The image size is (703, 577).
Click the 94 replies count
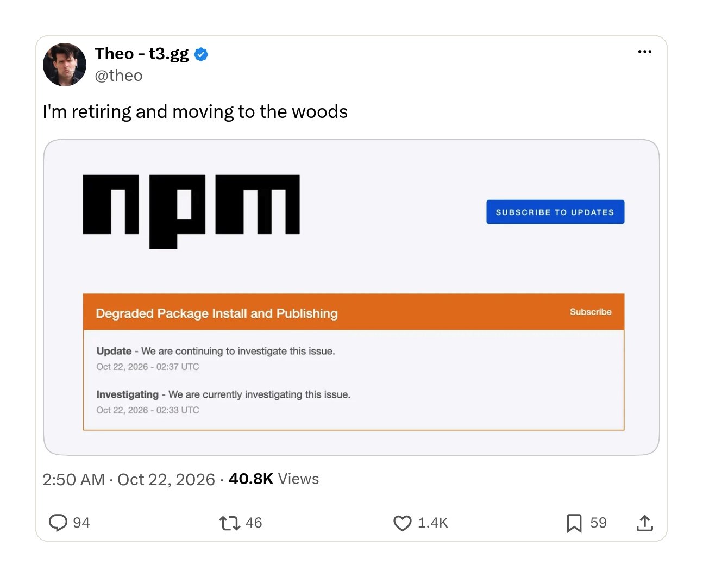coord(81,523)
